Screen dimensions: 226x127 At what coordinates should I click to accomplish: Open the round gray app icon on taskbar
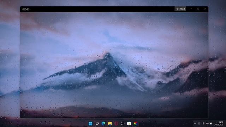pyautogui.click(x=123, y=123)
